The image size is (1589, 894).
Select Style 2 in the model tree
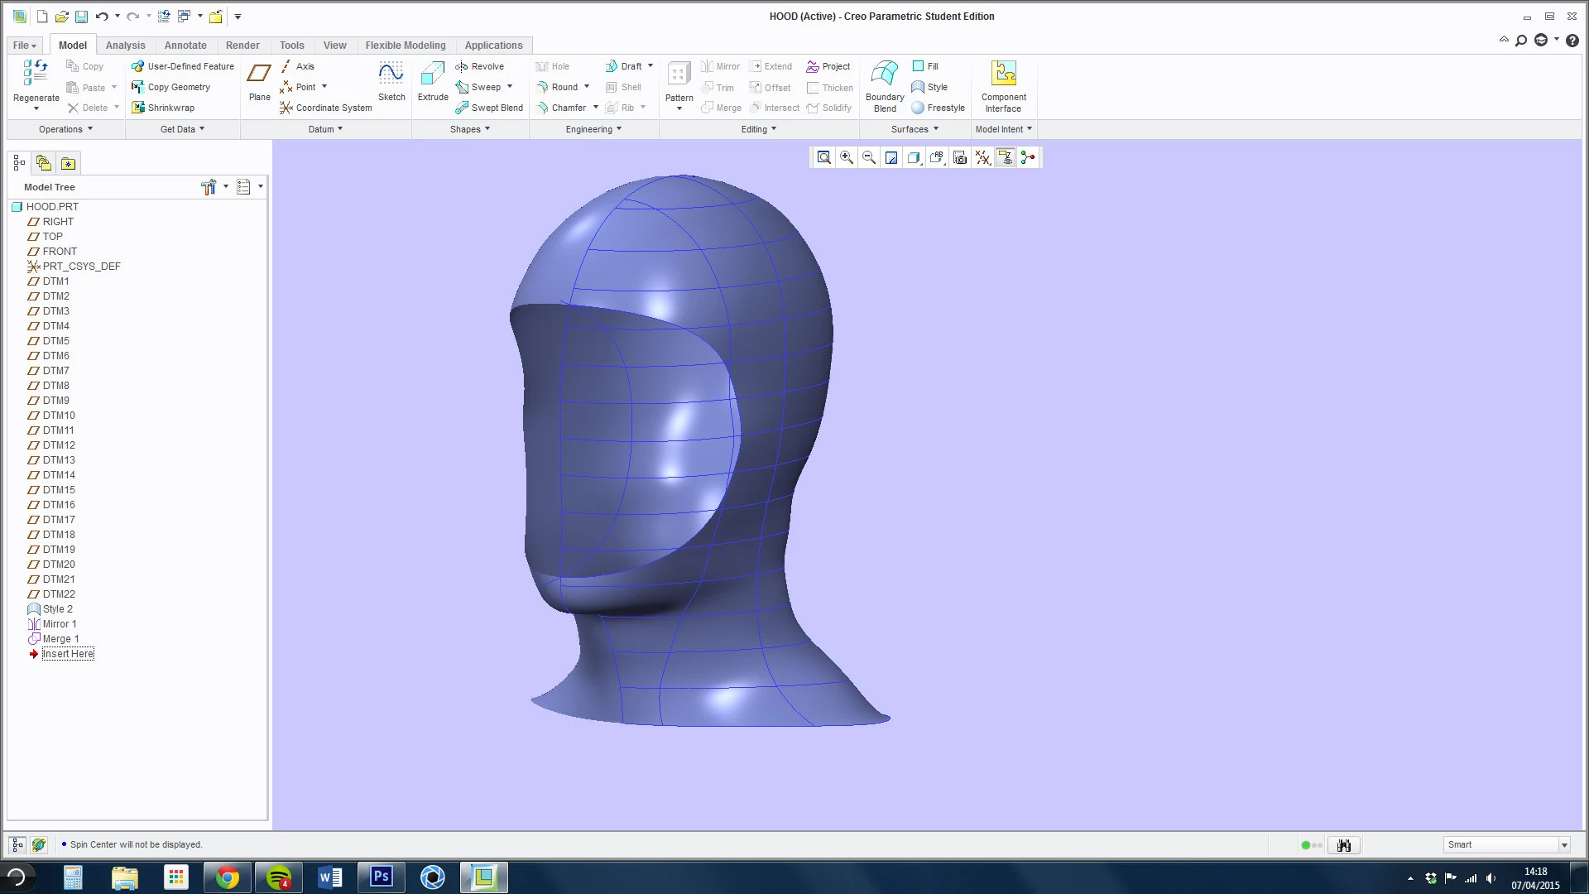[57, 609]
